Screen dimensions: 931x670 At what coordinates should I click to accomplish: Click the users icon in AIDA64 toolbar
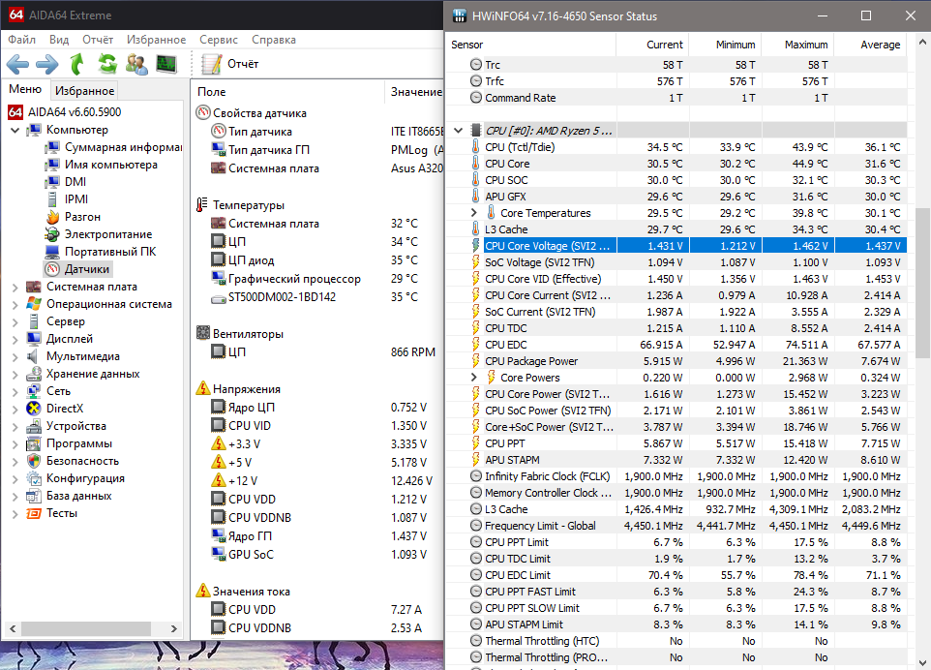[x=136, y=64]
